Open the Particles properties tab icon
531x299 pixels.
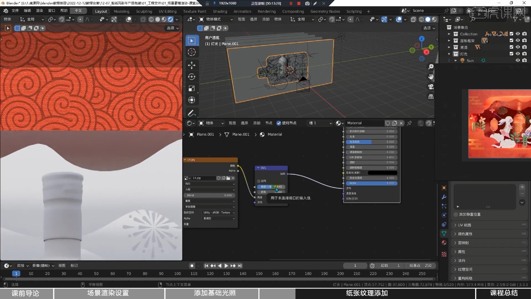click(444, 206)
